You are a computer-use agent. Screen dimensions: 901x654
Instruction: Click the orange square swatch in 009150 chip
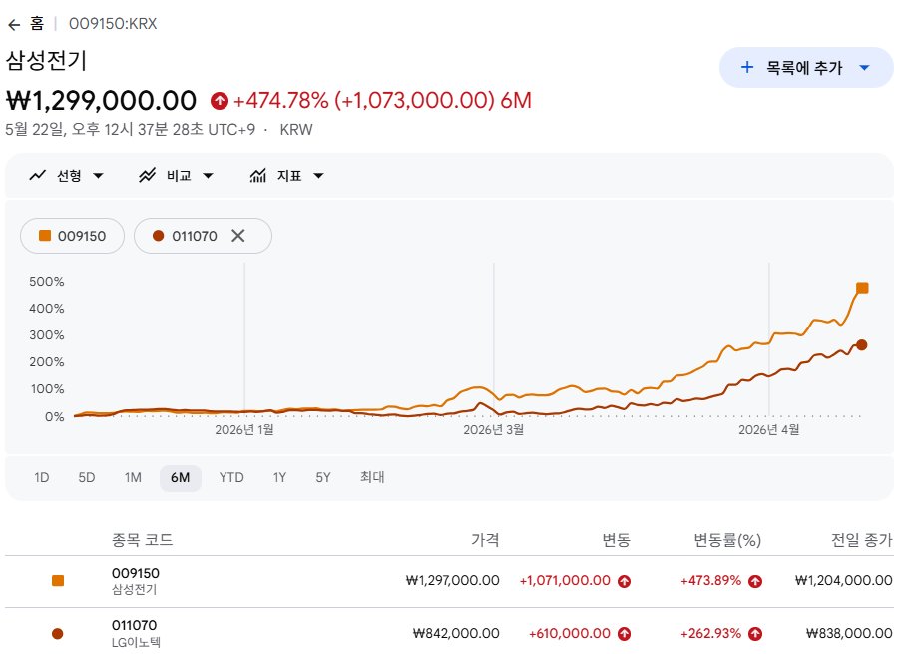44,236
